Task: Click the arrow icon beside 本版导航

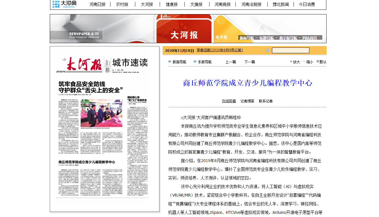Action: (x=195, y=62)
